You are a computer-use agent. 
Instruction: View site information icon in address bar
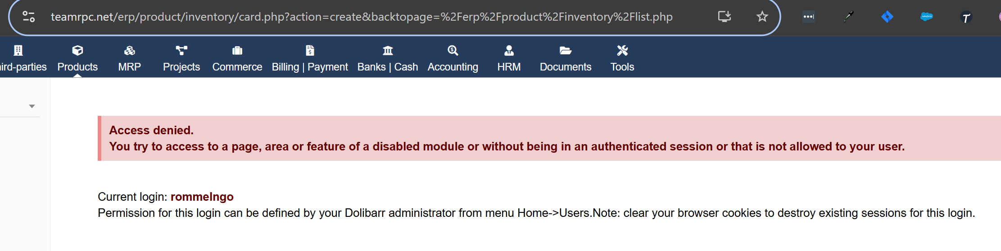point(29,17)
